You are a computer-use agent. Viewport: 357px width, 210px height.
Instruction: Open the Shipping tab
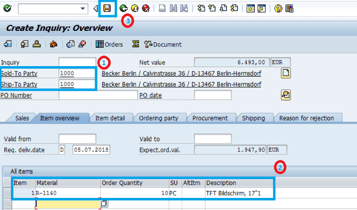click(x=253, y=118)
